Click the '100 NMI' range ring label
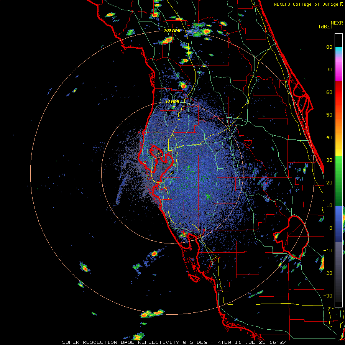Image resolution: width=345 pixels, height=345 pixels. pos(172,30)
